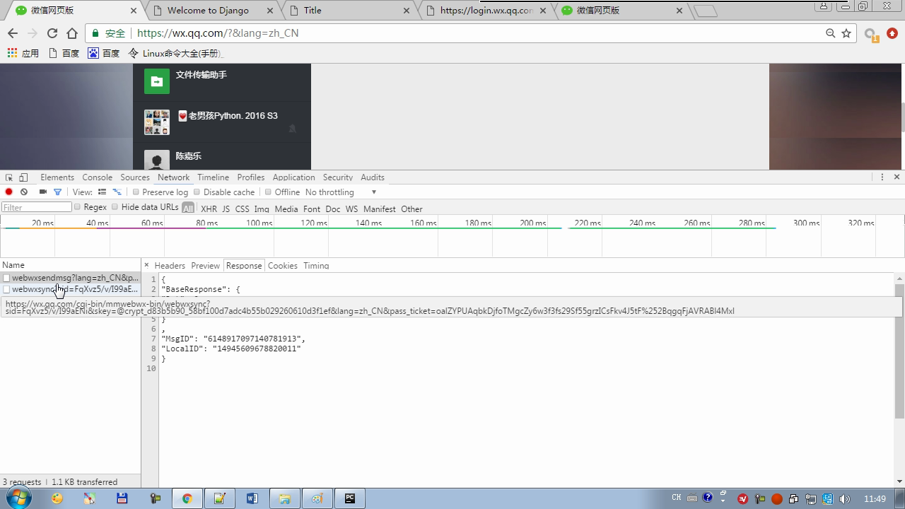Open the Timing tab of the request

click(x=316, y=266)
